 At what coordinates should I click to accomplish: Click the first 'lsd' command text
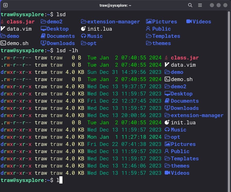pyautogui.click(x=61, y=14)
